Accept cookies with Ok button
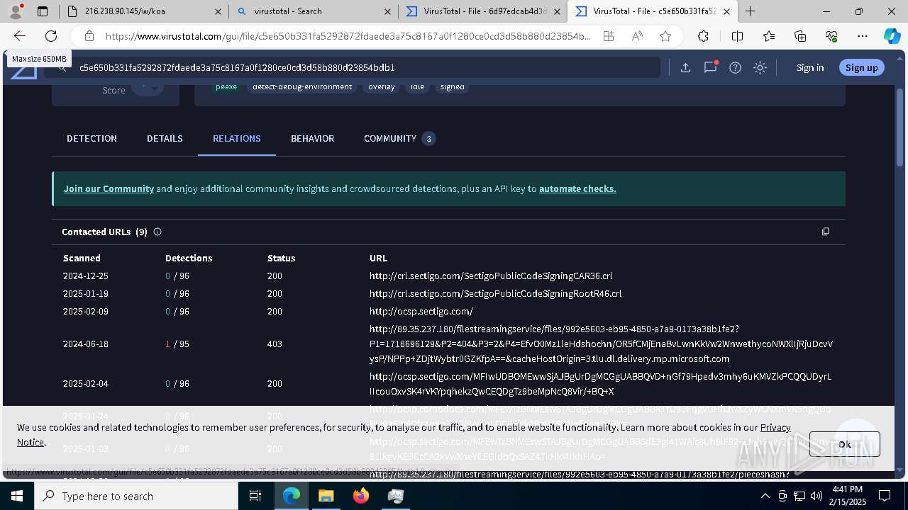The height and width of the screenshot is (510, 908). [844, 444]
